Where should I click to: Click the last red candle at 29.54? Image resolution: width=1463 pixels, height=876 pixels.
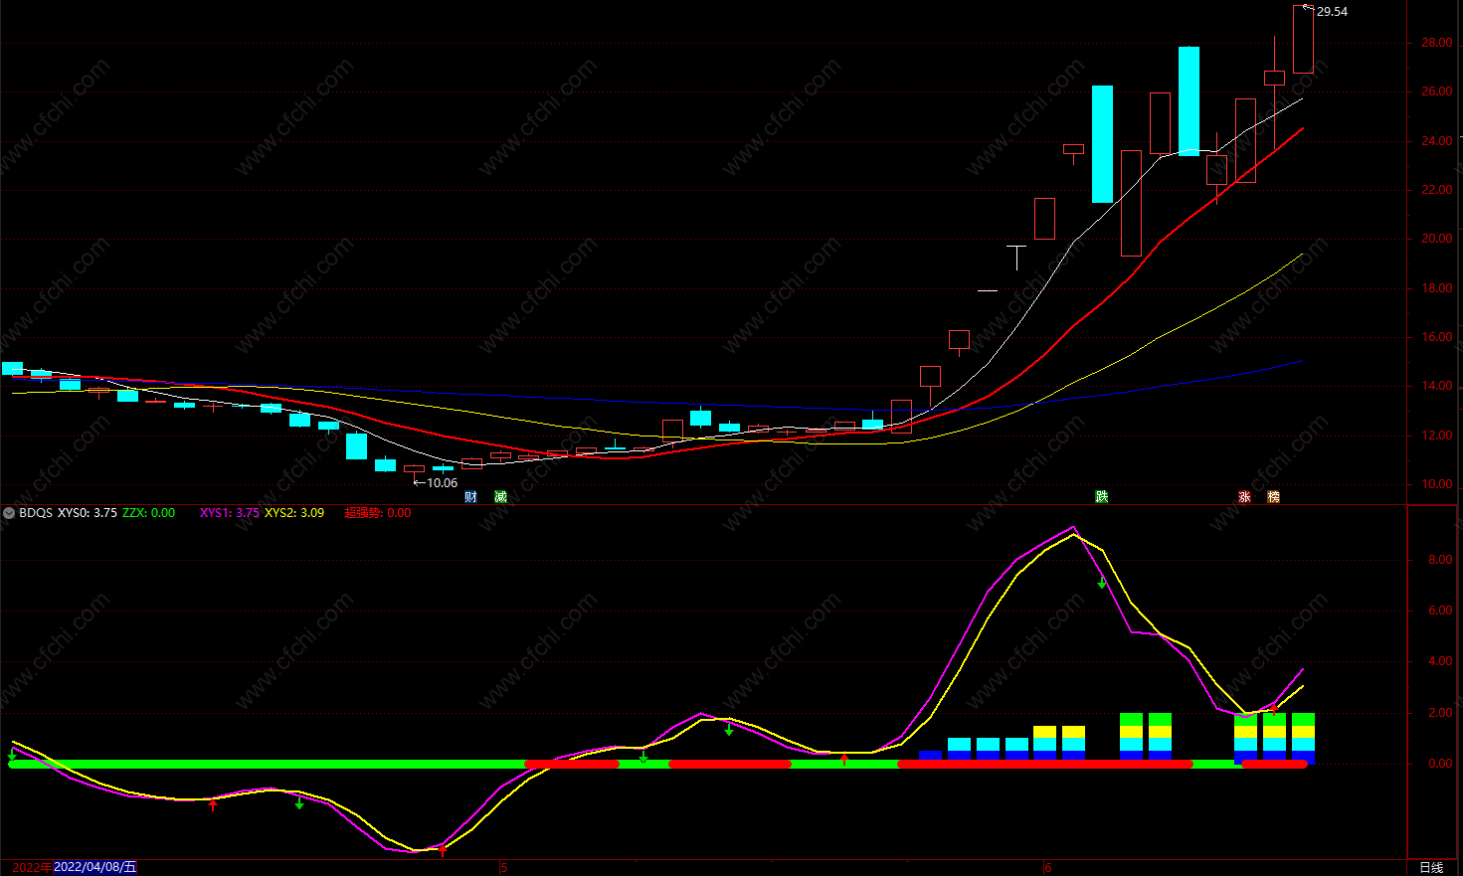click(x=1303, y=40)
